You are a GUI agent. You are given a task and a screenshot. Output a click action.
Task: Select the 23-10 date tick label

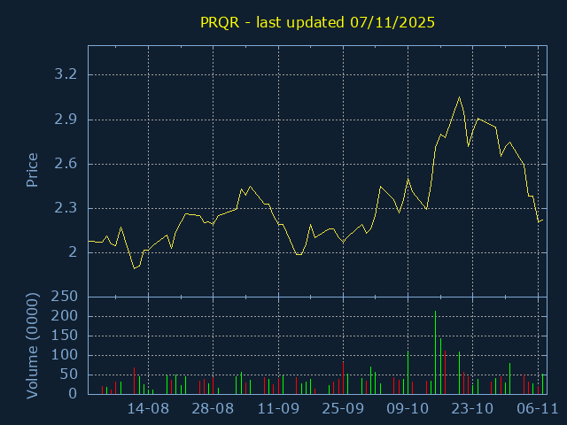pyautogui.click(x=472, y=409)
